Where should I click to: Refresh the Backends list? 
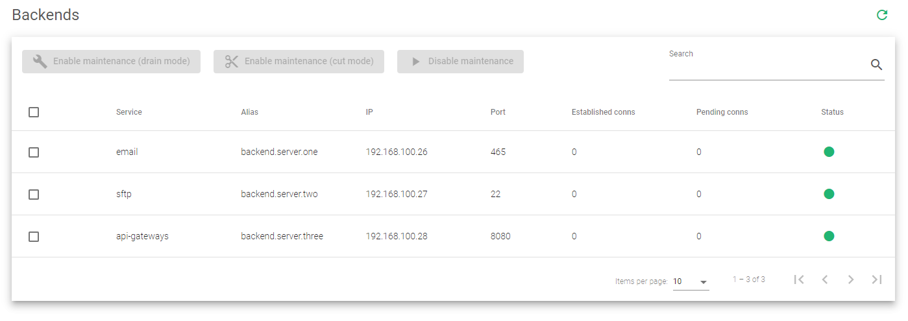coord(882,15)
